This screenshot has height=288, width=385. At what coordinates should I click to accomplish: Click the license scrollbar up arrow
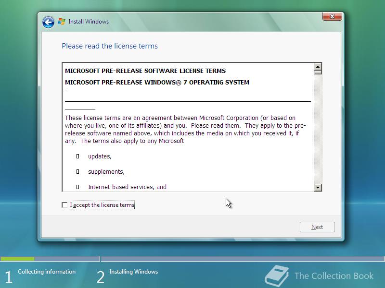(318, 67)
